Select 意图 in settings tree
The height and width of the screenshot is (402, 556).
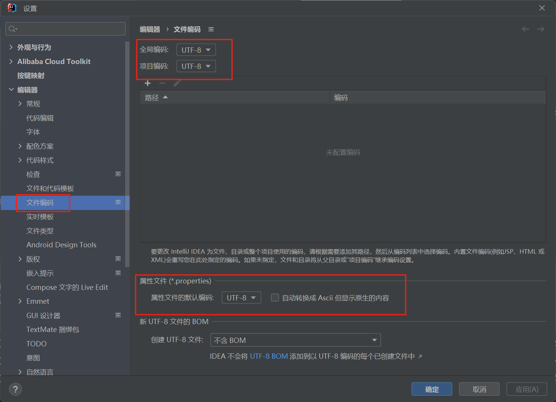pyautogui.click(x=33, y=358)
